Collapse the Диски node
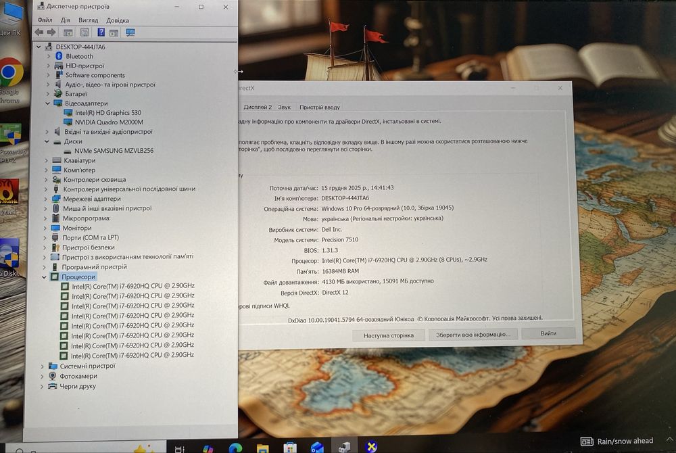Image resolution: width=676 pixels, height=453 pixels. [47, 141]
